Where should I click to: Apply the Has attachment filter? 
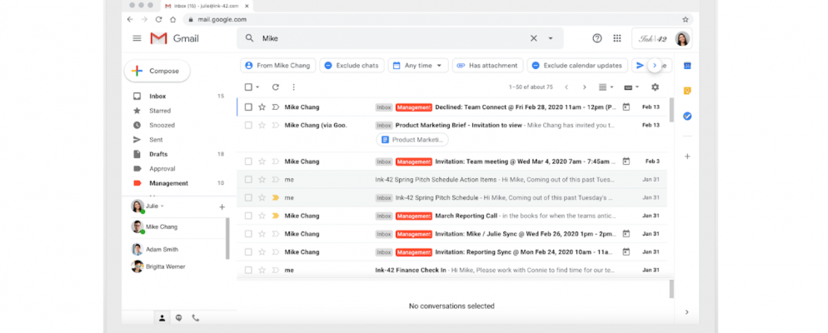point(487,66)
